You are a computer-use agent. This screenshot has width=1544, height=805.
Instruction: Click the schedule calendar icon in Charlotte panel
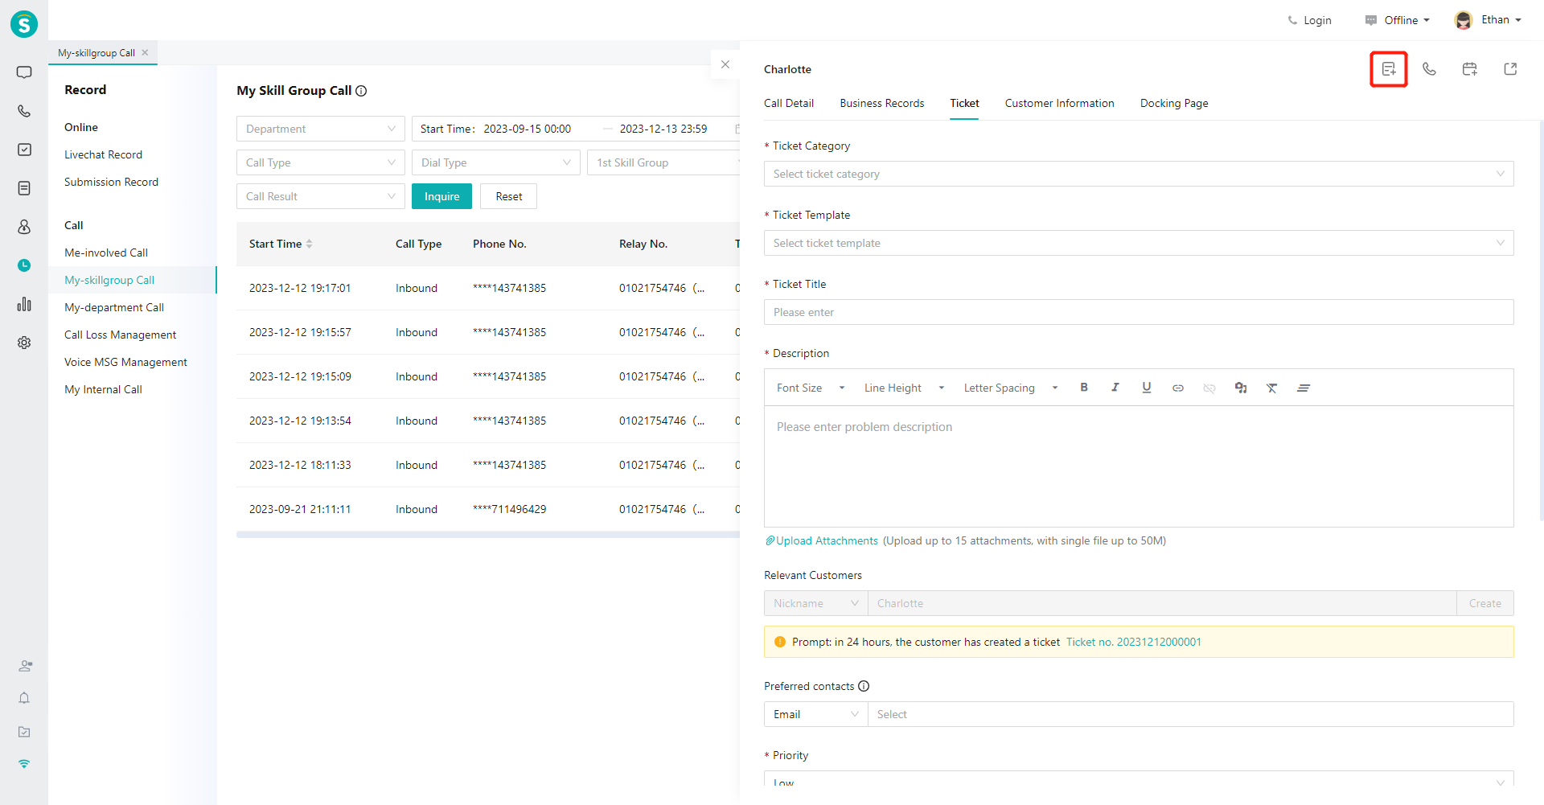1469,69
